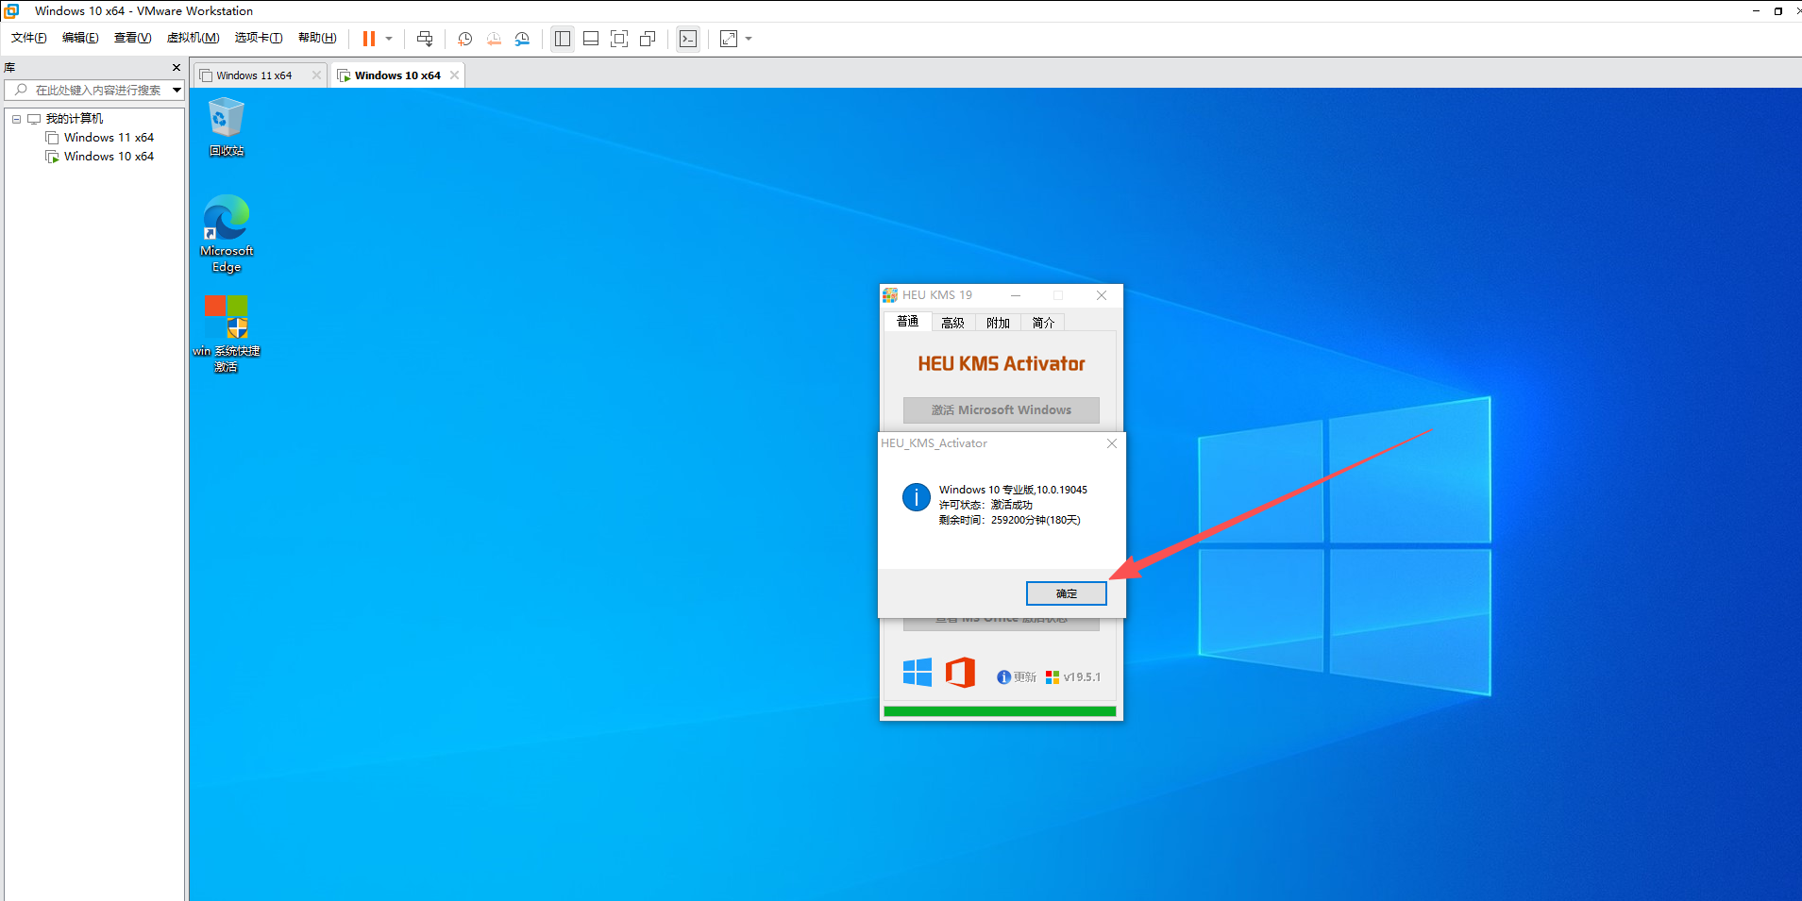The height and width of the screenshot is (901, 1802).
Task: Enter full screen mode in VMware toolbar
Action: 619,39
